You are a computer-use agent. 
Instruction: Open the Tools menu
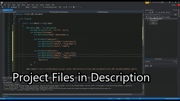pyautogui.click(x=33, y=5)
